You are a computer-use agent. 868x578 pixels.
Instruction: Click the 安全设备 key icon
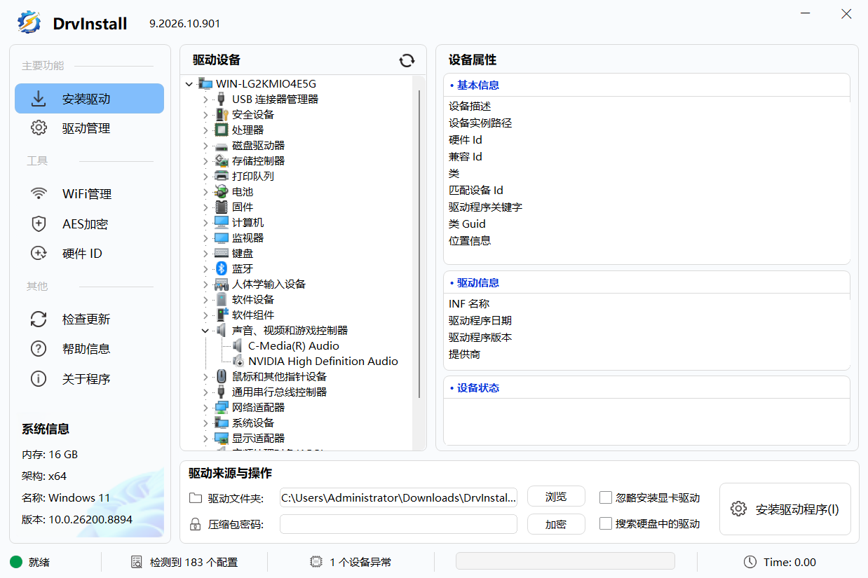[x=222, y=114]
